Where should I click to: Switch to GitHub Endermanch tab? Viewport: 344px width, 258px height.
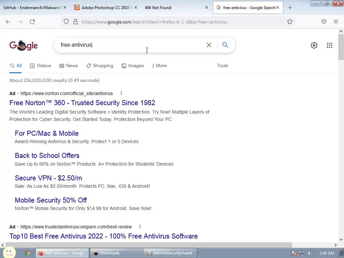point(32,8)
